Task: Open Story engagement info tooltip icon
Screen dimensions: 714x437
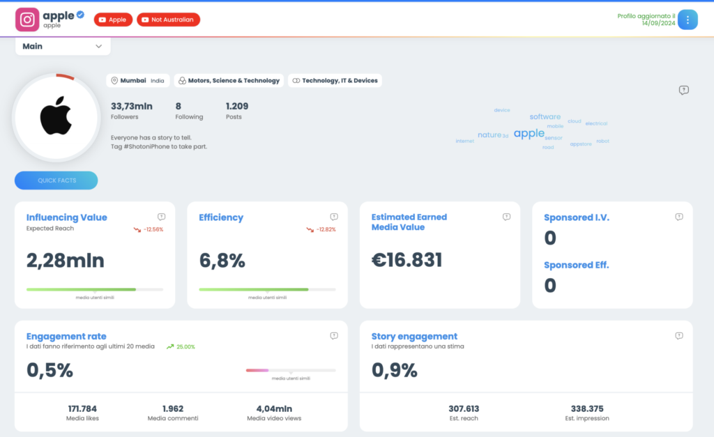Action: click(x=679, y=336)
